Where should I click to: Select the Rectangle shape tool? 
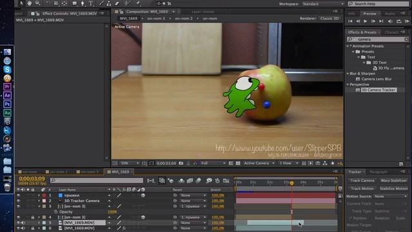75,3
